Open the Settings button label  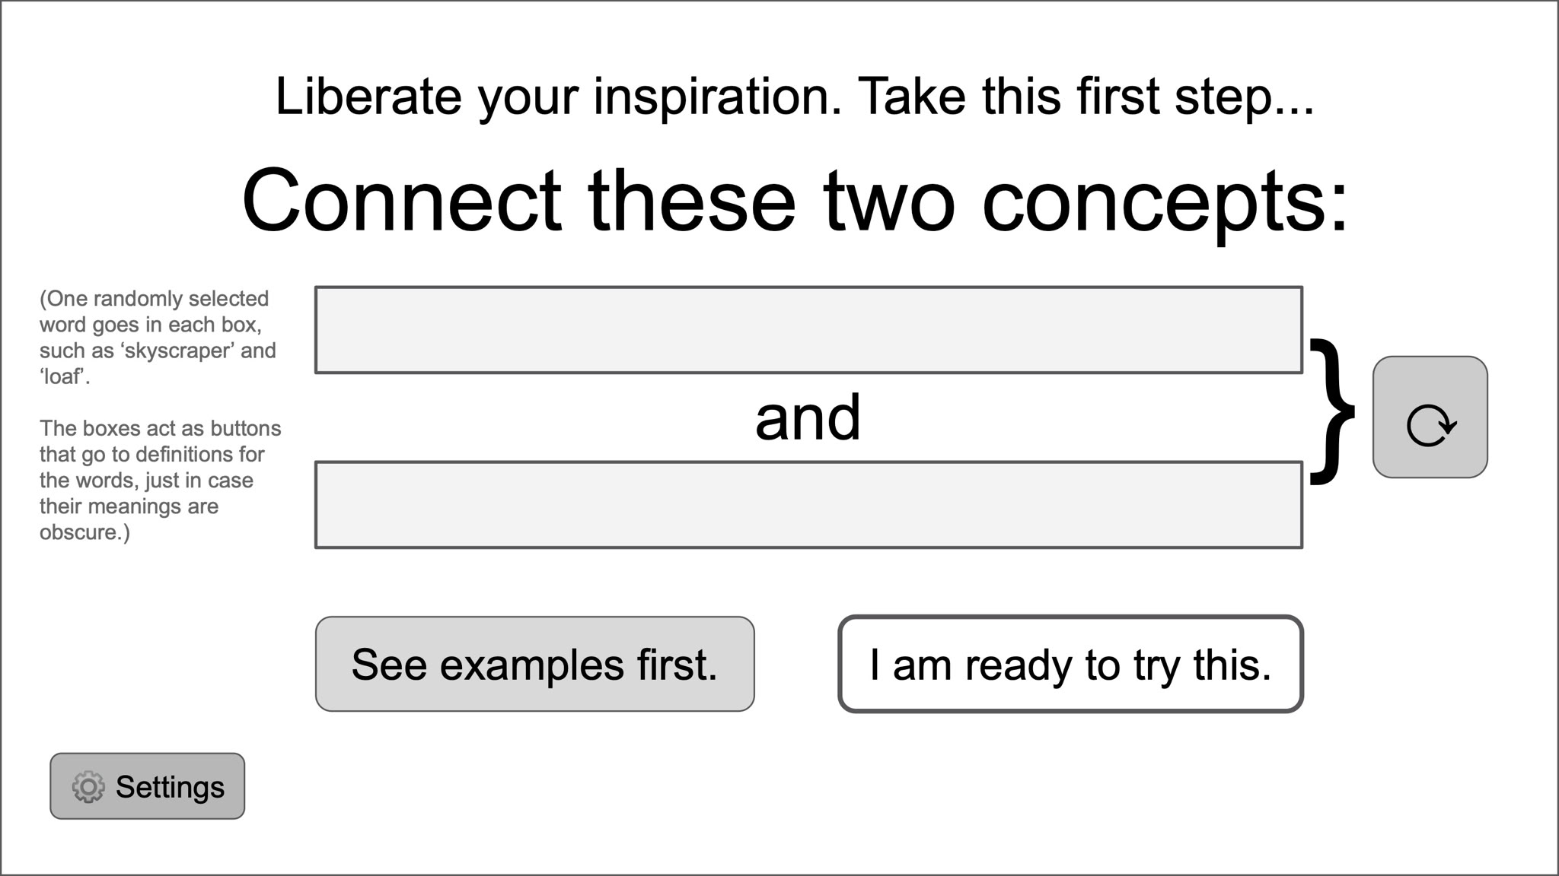pyautogui.click(x=170, y=787)
